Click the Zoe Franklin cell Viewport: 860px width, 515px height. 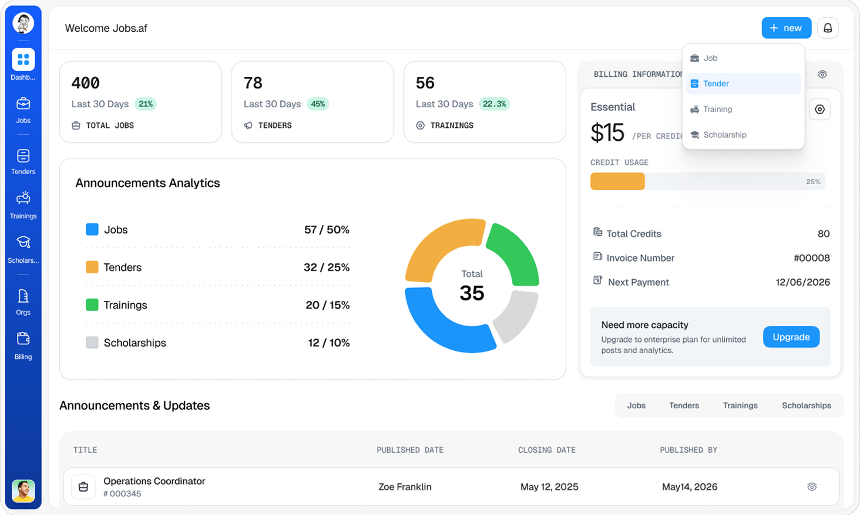(405, 487)
